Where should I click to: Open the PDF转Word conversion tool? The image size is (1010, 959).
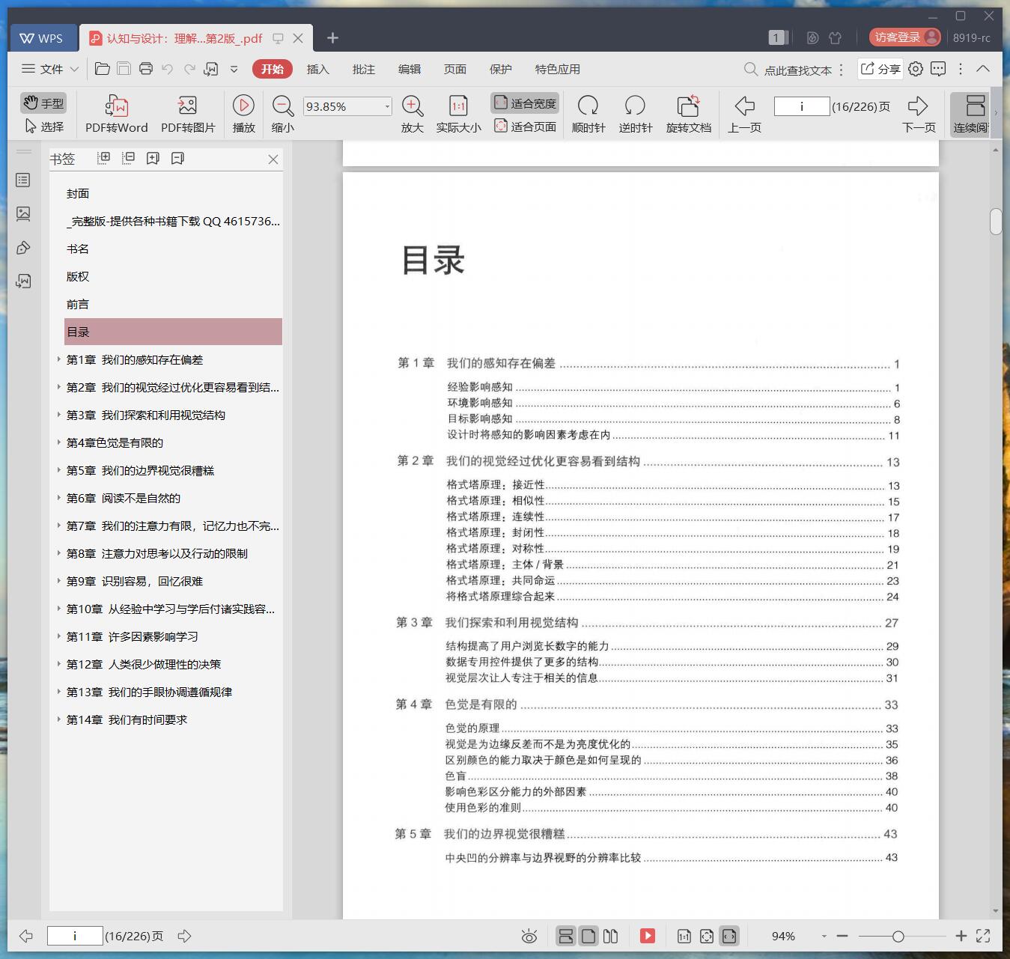tap(115, 112)
